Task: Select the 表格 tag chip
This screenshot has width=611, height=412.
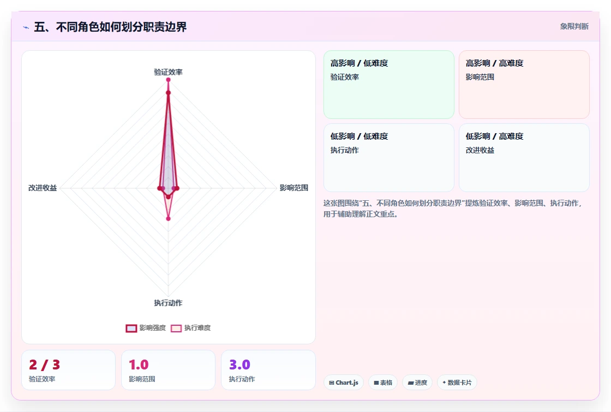Action: 383,383
